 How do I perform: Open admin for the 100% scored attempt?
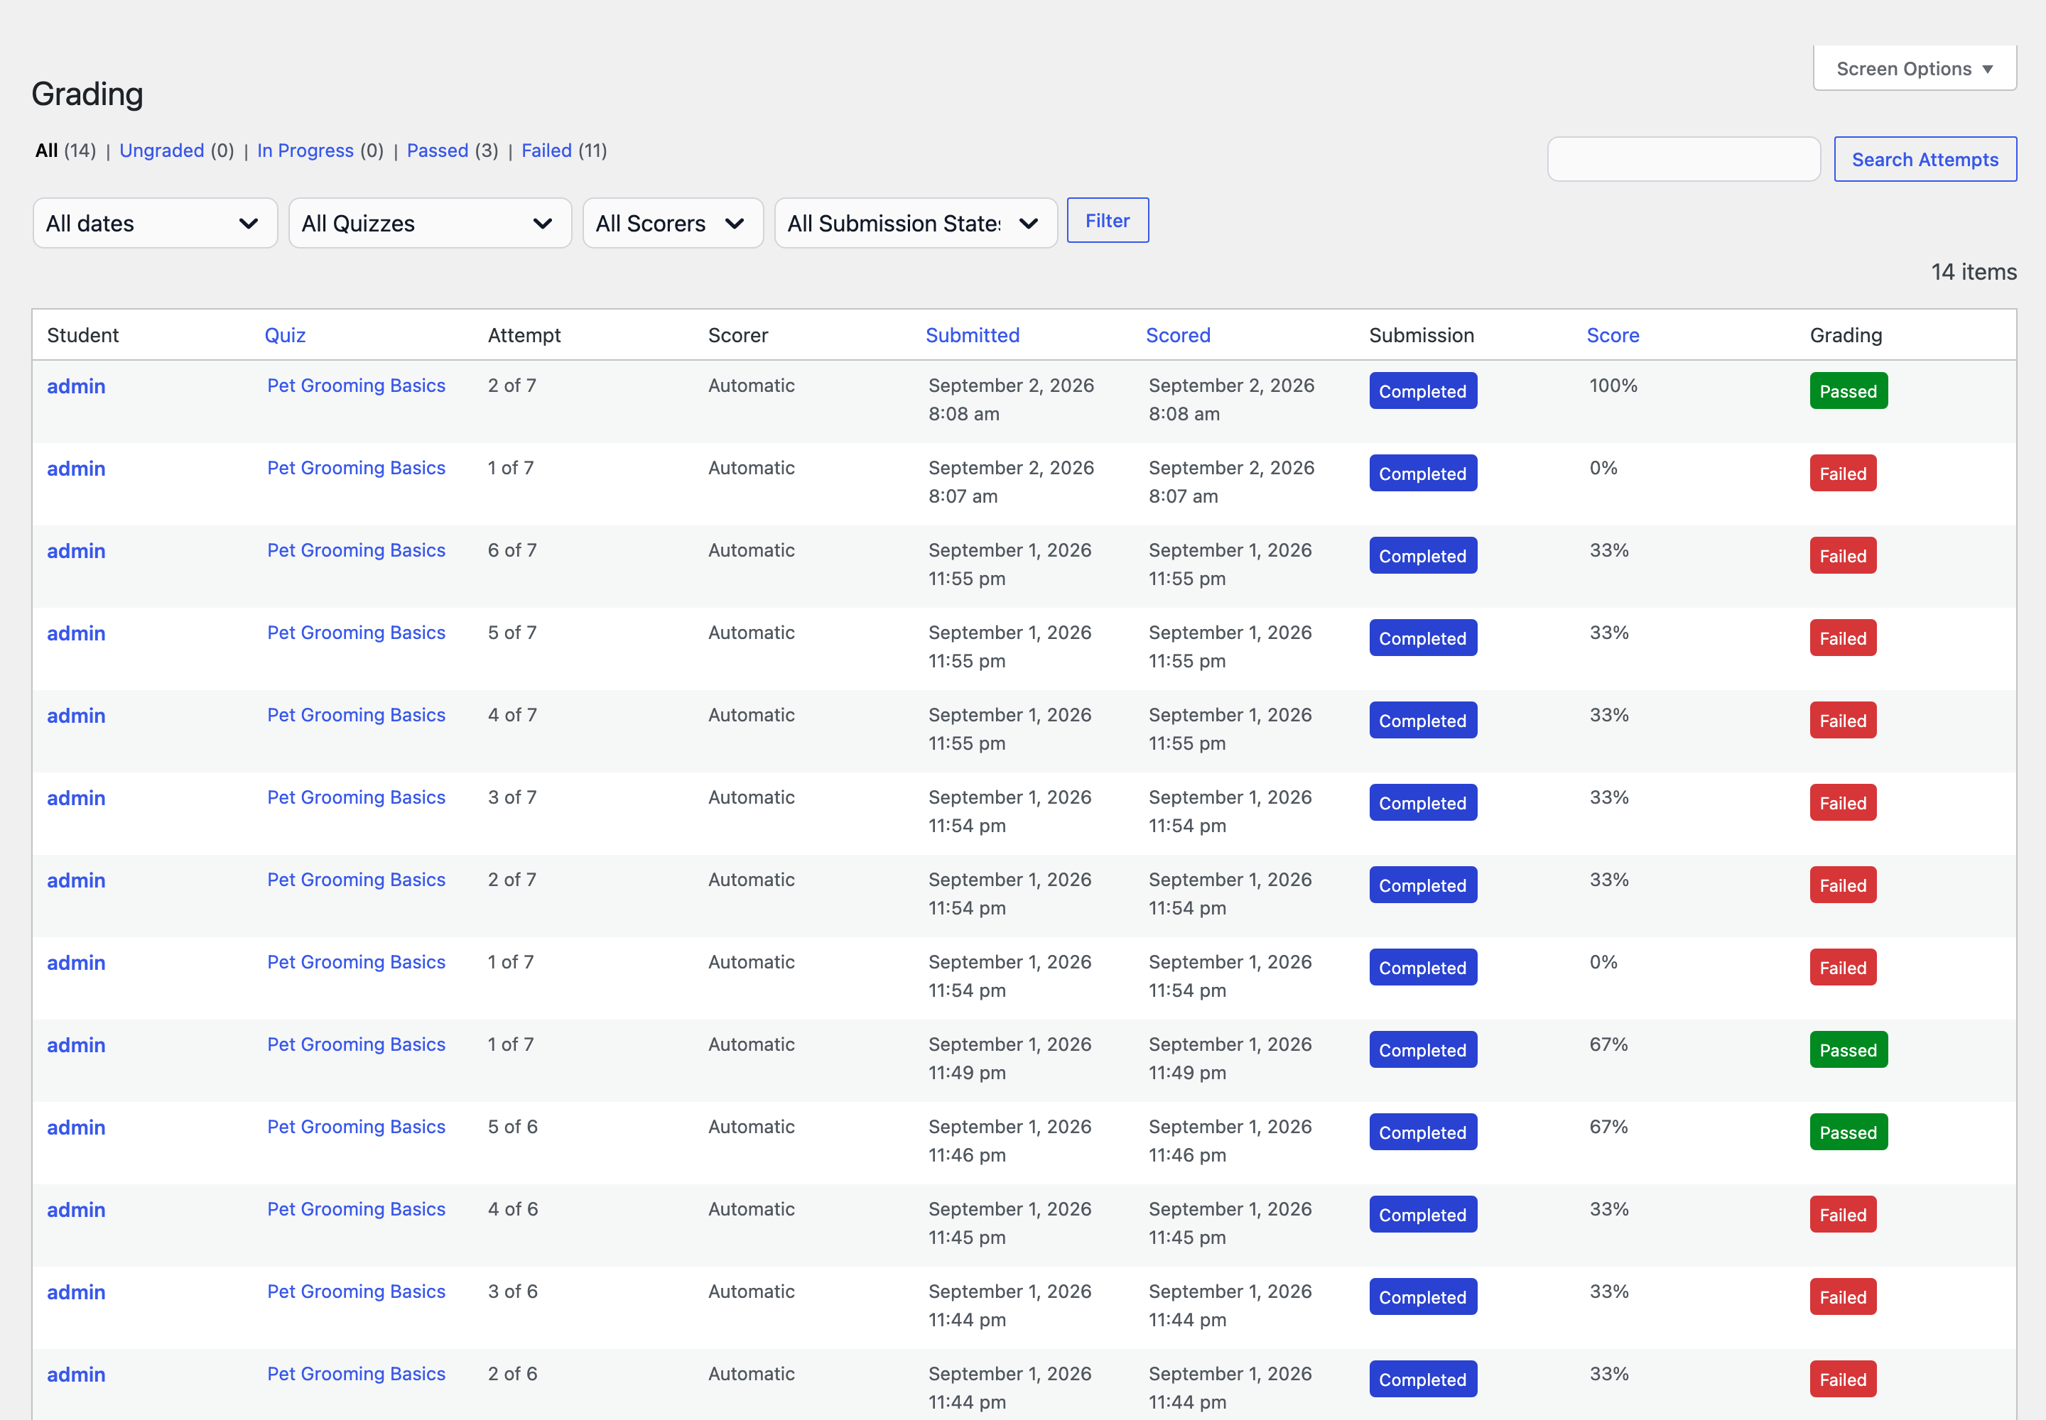76,386
